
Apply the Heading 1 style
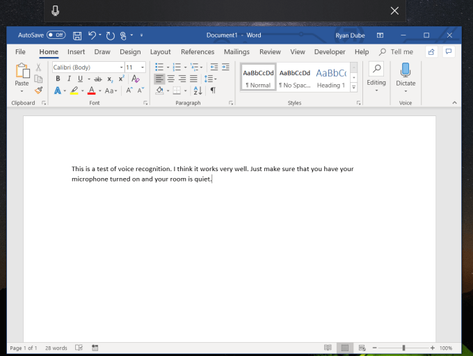(331, 77)
